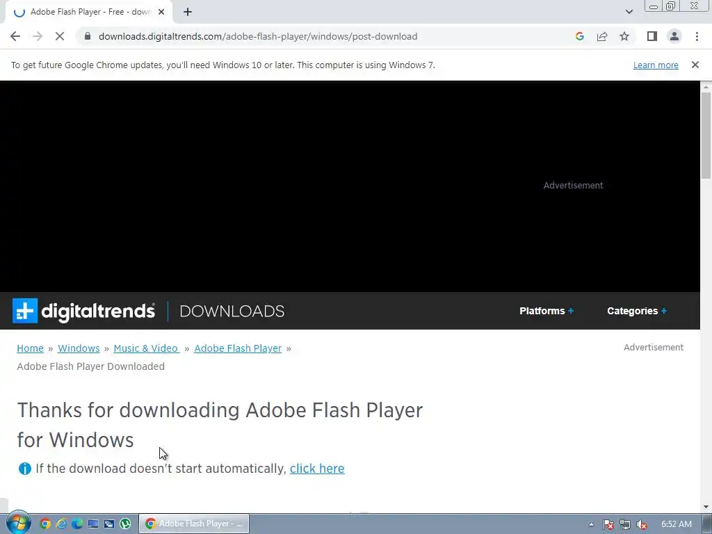
Task: Expand the Categories menu
Action: click(x=637, y=311)
